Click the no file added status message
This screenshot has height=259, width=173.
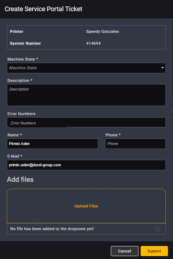click(52, 229)
